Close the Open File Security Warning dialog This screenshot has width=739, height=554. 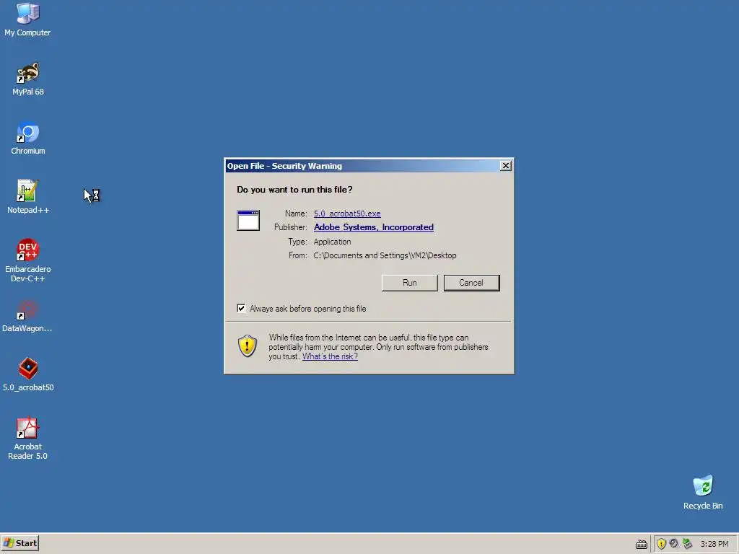click(x=506, y=165)
